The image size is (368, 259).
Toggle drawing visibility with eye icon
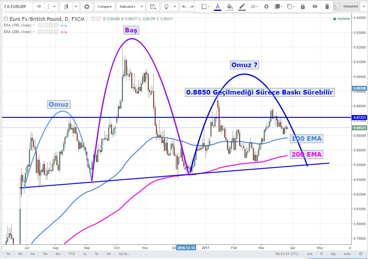(x=315, y=7)
